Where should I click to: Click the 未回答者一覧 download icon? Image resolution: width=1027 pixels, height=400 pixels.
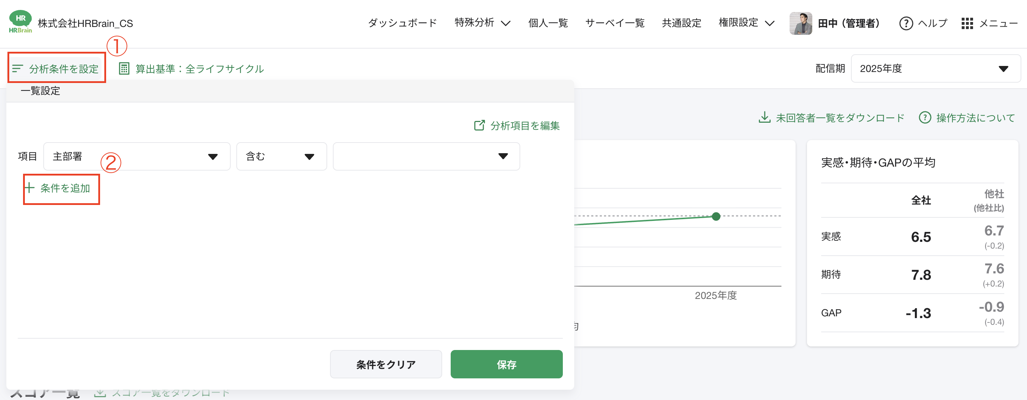[x=764, y=117]
